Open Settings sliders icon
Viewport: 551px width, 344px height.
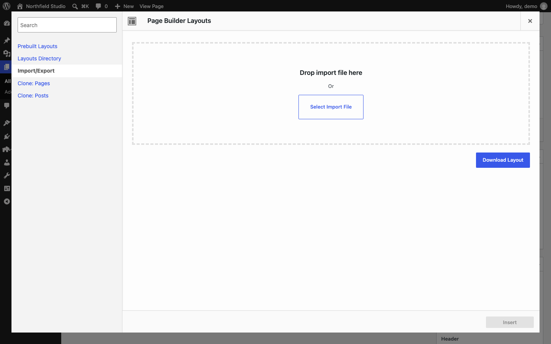(7, 188)
